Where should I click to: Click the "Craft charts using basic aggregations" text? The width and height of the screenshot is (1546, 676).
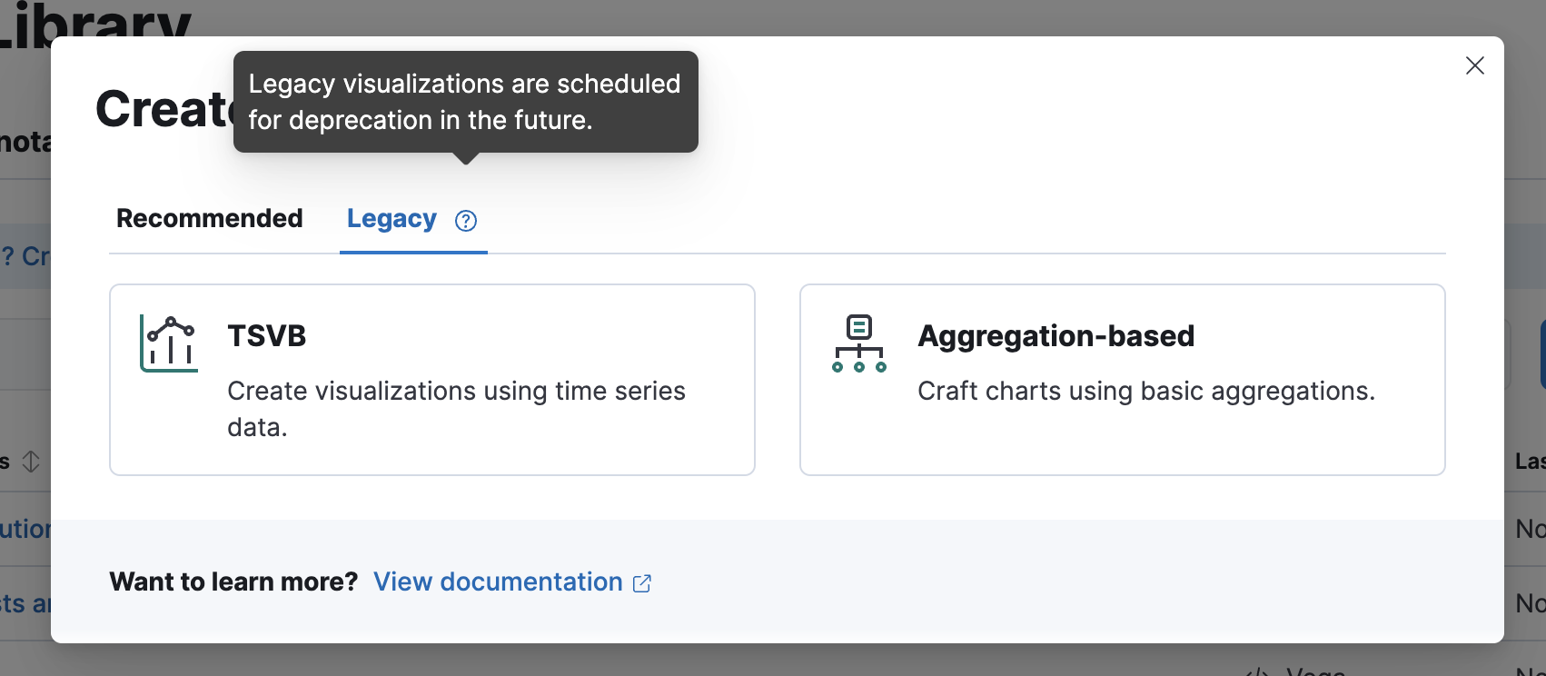1145,392
